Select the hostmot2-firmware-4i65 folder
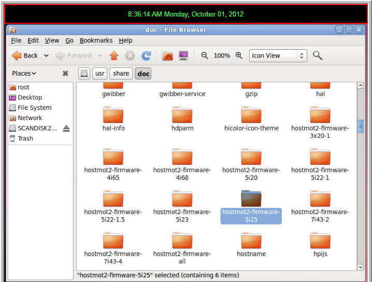This screenshot has width=372, height=282. pos(113,164)
